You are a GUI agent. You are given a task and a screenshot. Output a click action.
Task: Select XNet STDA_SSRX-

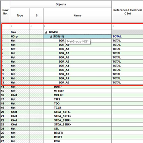[78, 120]
